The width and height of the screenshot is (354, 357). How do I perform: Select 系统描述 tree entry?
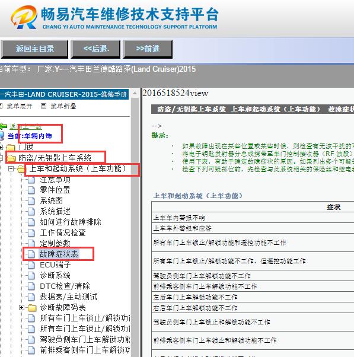click(x=55, y=211)
